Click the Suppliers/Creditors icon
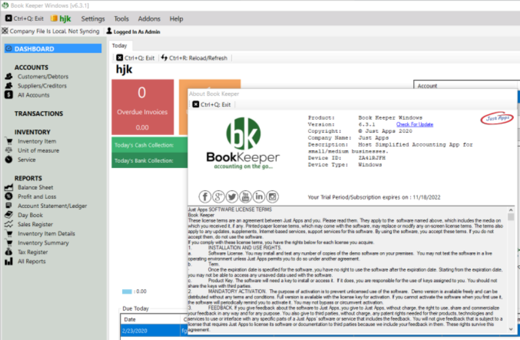Screen dimensions: 520x340 9,86
